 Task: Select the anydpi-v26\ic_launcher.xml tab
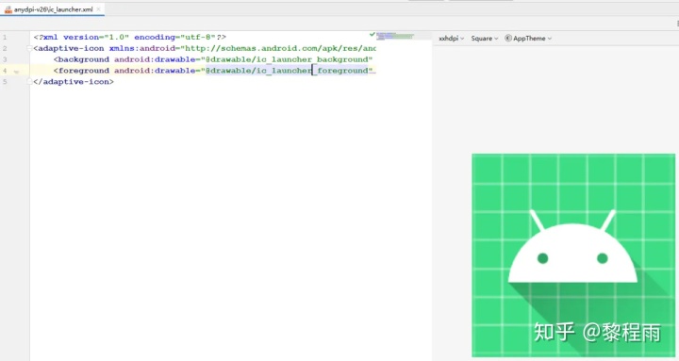52,9
